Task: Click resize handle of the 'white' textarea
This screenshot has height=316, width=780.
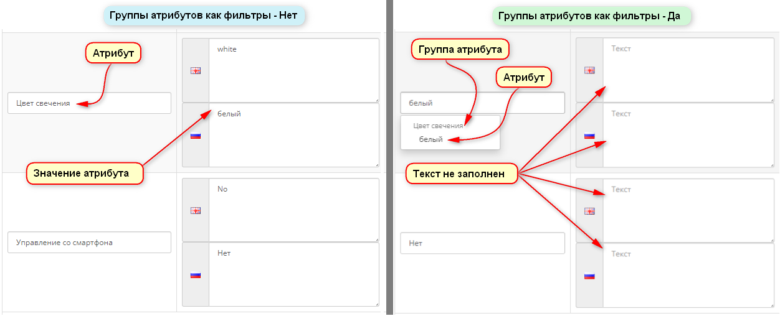Action: (376, 100)
